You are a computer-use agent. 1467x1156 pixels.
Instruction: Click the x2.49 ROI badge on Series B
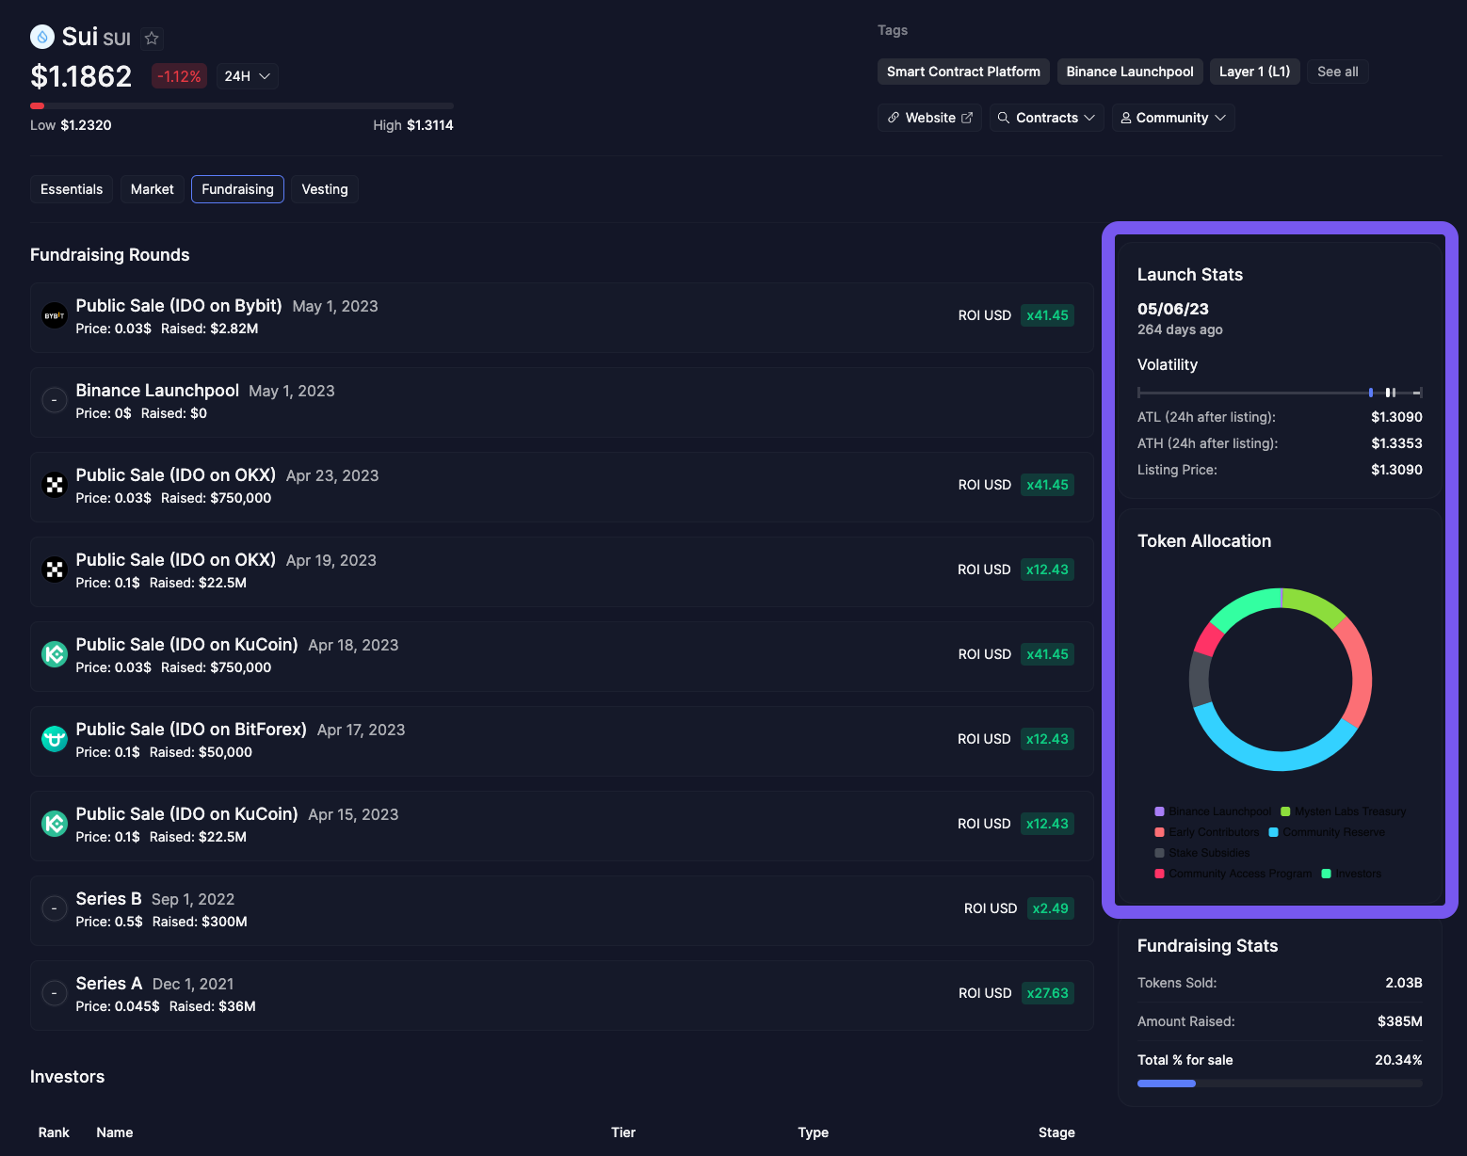[x=1050, y=908]
